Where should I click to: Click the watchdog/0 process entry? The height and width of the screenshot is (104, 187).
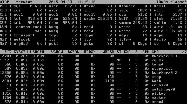[163, 89]
